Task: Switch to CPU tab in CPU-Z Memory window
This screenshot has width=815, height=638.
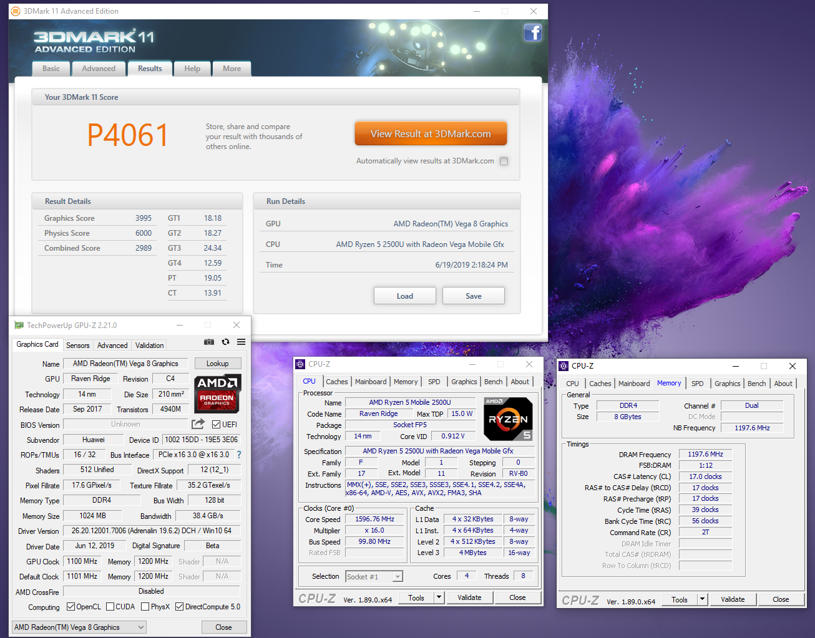Action: 572,384
